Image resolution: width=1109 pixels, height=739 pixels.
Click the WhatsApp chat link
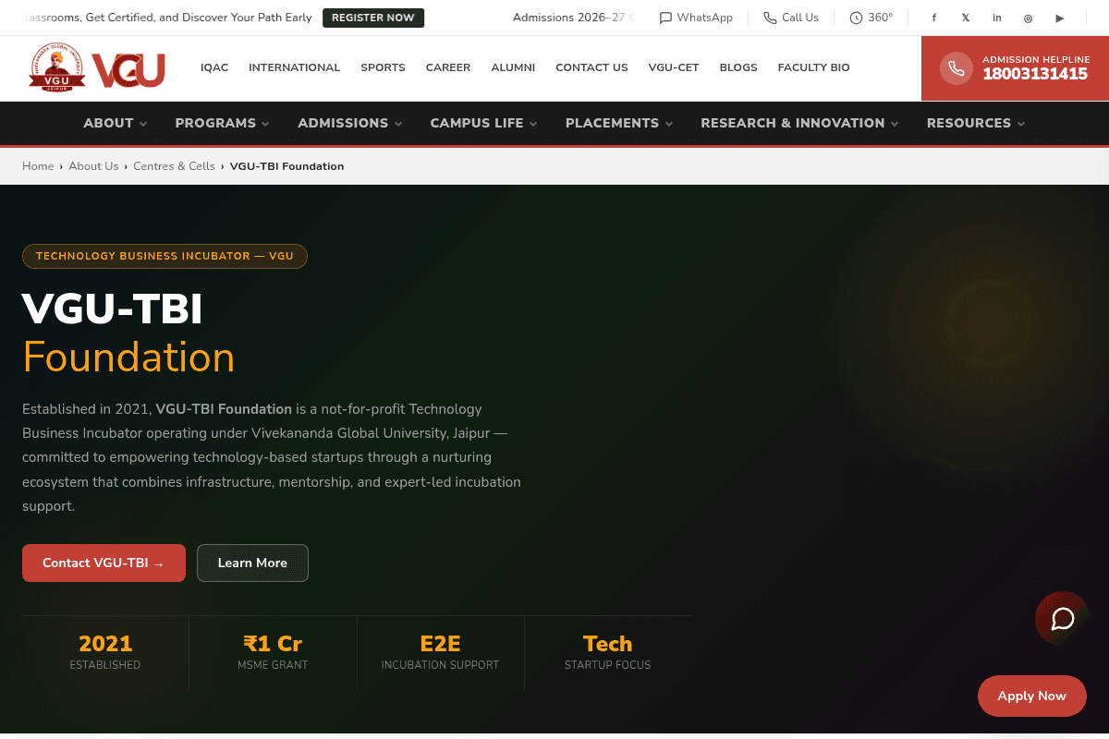coord(696,18)
